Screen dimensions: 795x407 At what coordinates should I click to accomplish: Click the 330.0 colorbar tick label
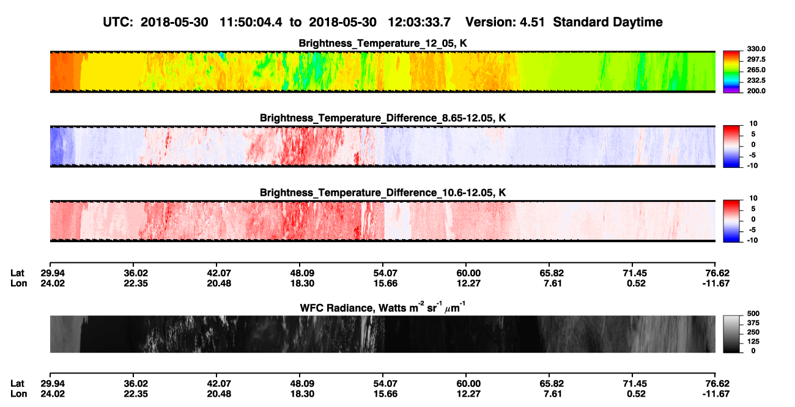click(x=756, y=49)
